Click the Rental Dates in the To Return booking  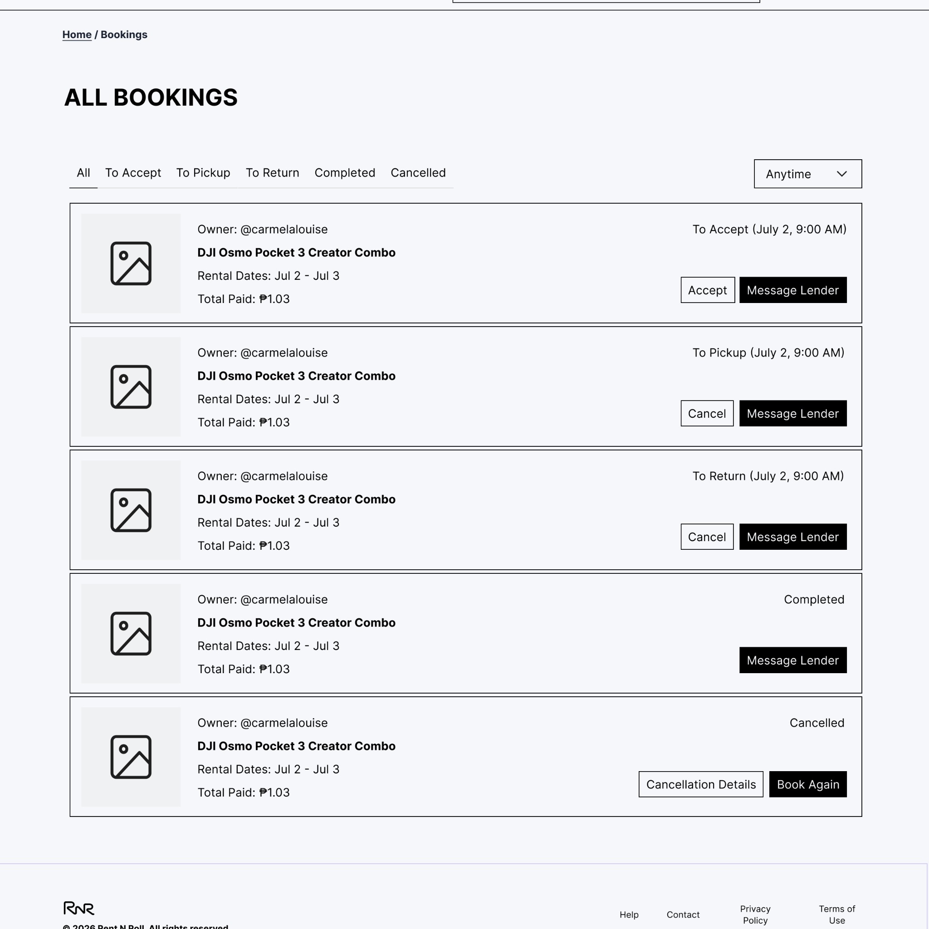tap(269, 522)
